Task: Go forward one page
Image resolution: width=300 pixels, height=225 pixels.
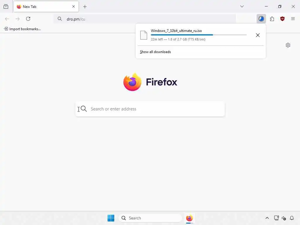Action: [x=18, y=19]
